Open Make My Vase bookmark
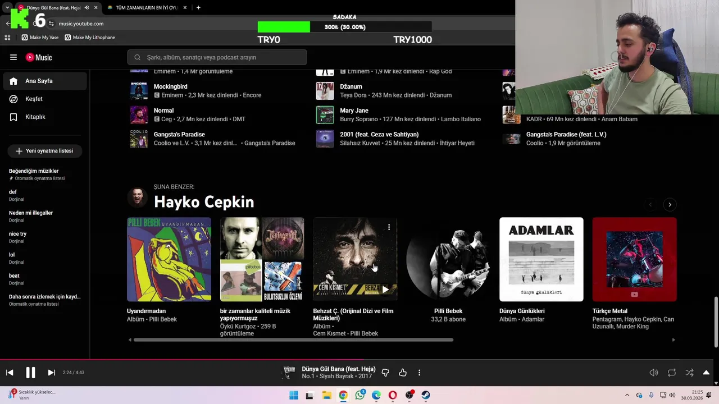This screenshot has height=404, width=719. [40, 38]
